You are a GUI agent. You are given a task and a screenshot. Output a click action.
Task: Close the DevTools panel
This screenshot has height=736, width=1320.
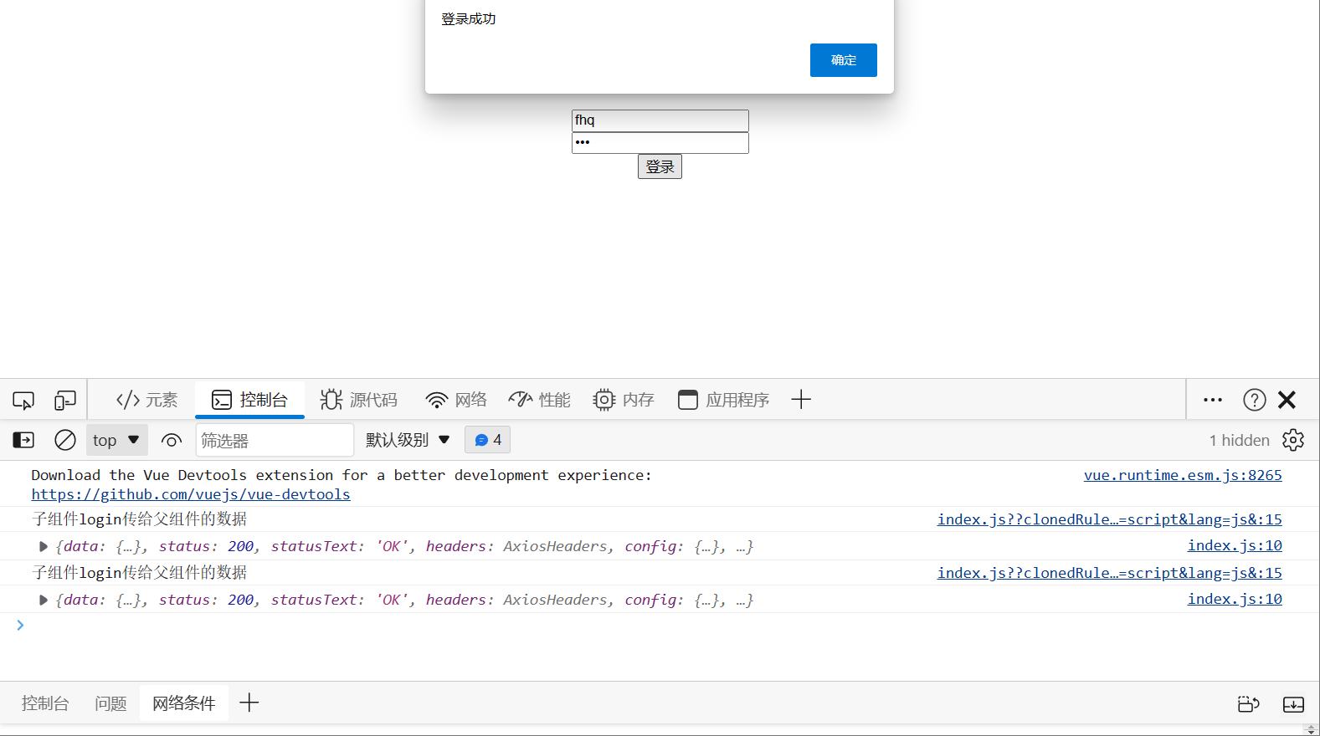tap(1287, 400)
